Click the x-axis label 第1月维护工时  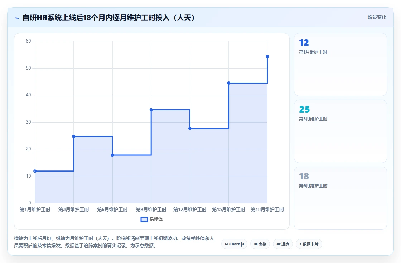(x=35, y=210)
